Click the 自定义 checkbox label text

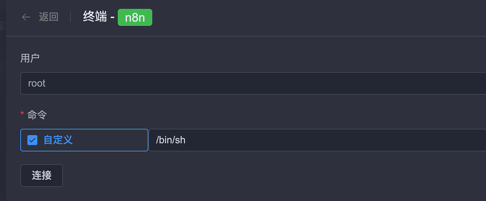[x=58, y=140]
